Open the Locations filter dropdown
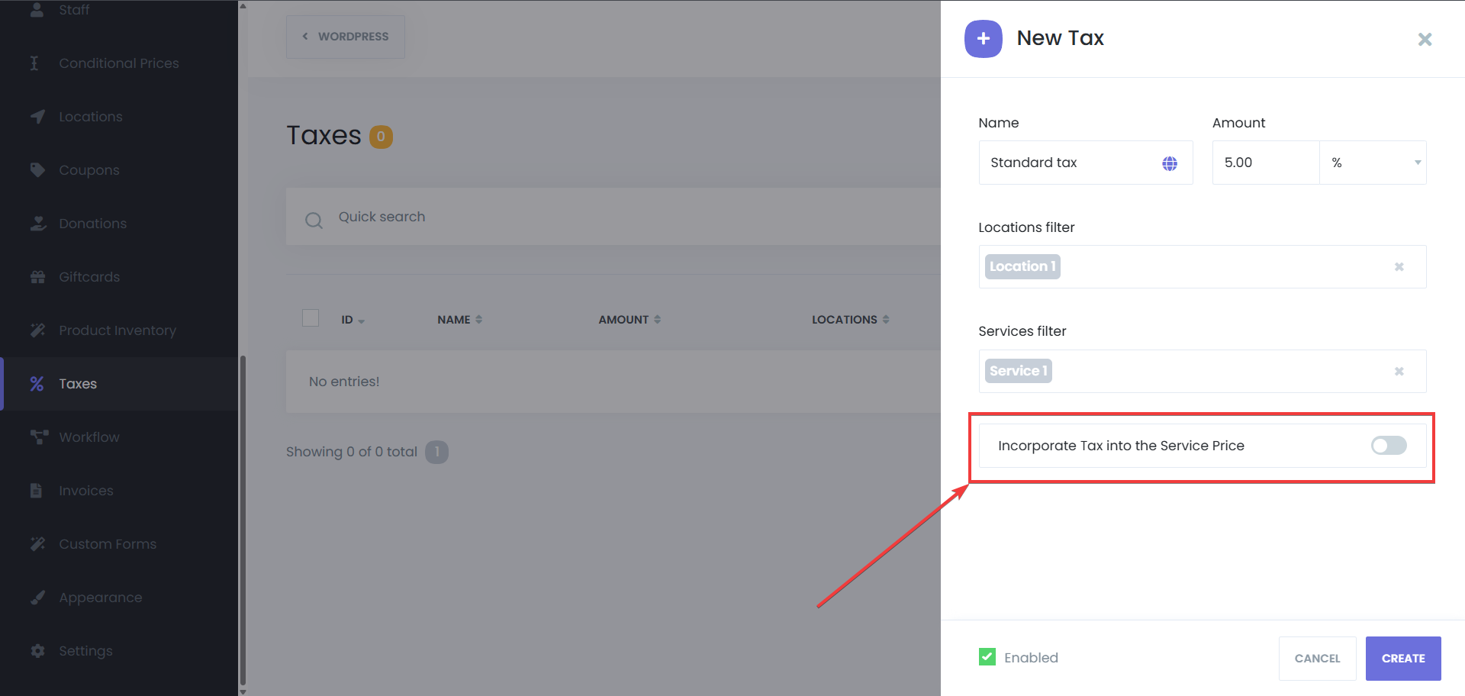 pyautogui.click(x=1203, y=266)
